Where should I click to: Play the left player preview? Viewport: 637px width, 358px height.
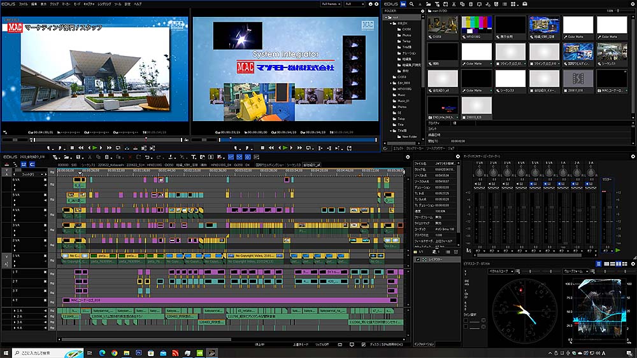(x=95, y=148)
